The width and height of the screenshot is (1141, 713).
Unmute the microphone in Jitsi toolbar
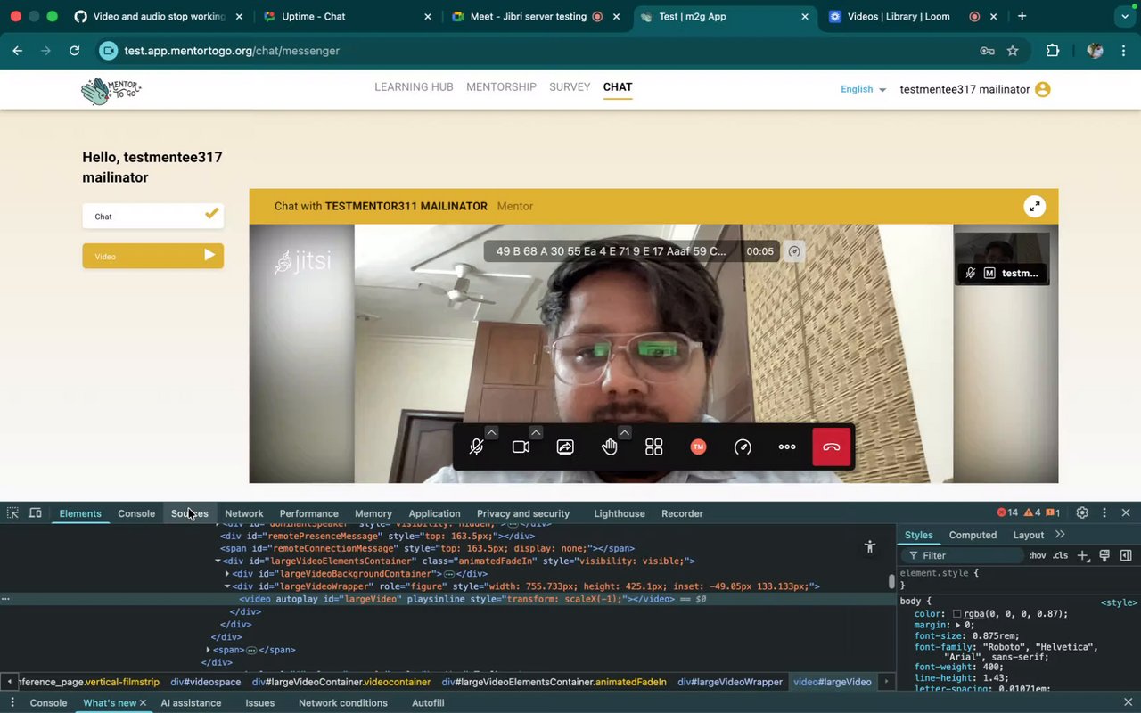[477, 447]
